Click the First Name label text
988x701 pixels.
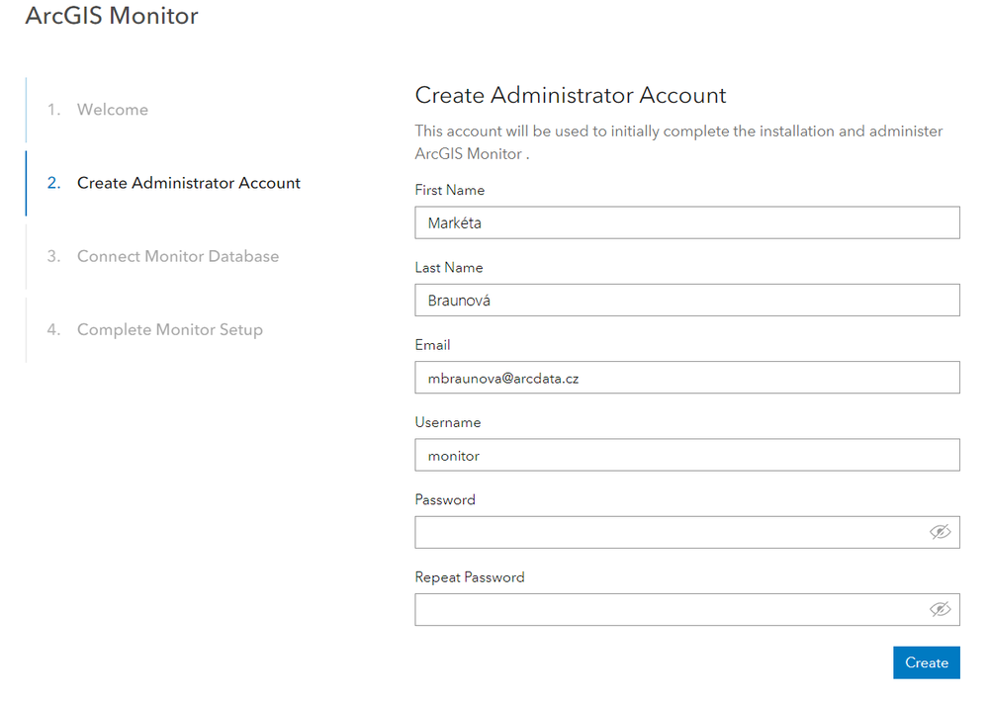pyautogui.click(x=449, y=190)
